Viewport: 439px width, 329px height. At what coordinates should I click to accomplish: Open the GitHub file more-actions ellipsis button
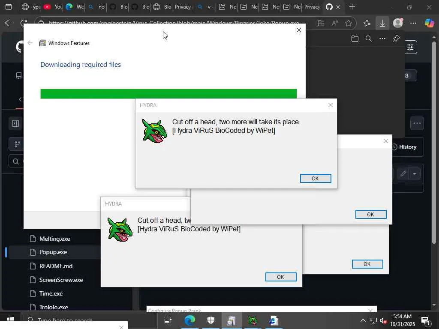point(417,123)
